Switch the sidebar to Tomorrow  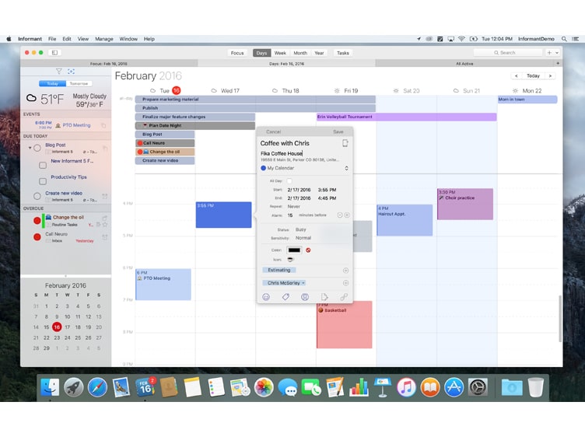click(x=79, y=83)
